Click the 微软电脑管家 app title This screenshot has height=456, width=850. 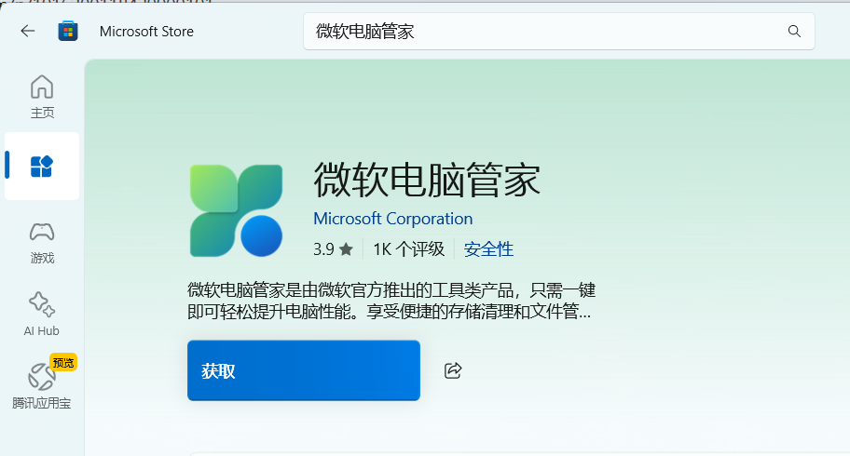click(x=427, y=180)
